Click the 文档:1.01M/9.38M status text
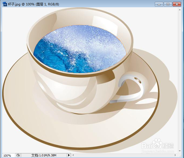The width and height of the screenshot is (184, 158). (44, 155)
